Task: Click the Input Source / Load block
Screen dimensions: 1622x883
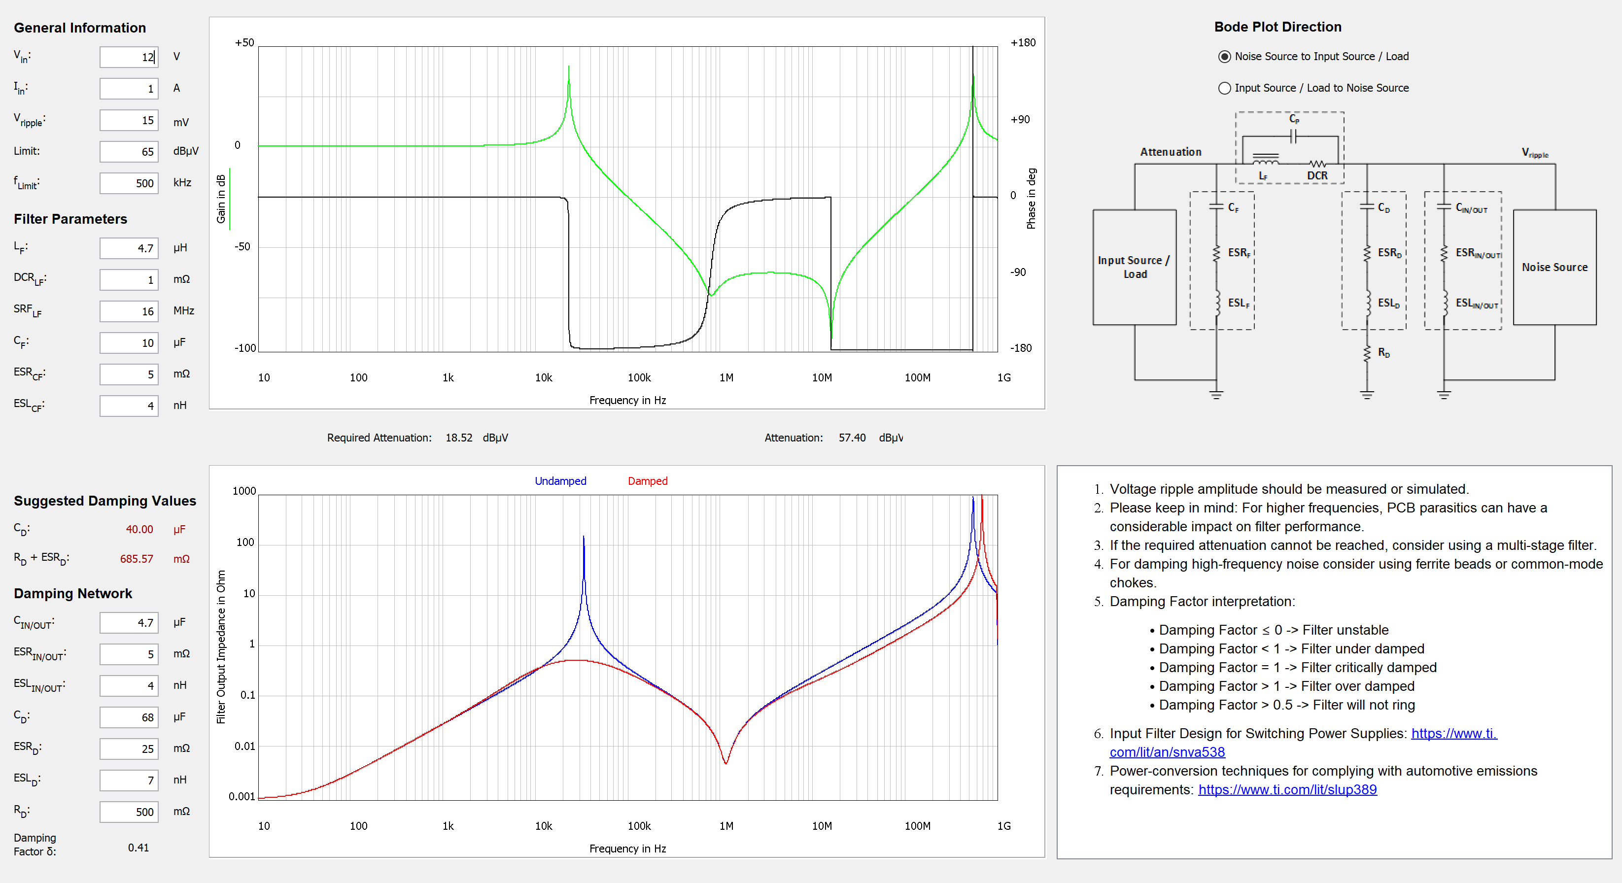Action: [x=1135, y=267]
